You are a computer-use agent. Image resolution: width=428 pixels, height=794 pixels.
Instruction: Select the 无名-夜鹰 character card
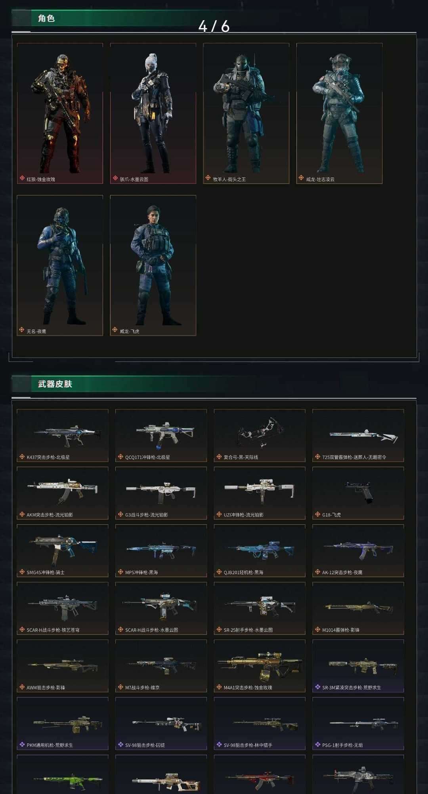click(60, 265)
